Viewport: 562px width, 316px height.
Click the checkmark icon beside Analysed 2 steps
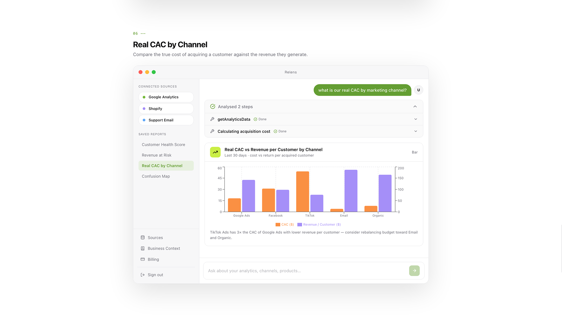point(213,106)
